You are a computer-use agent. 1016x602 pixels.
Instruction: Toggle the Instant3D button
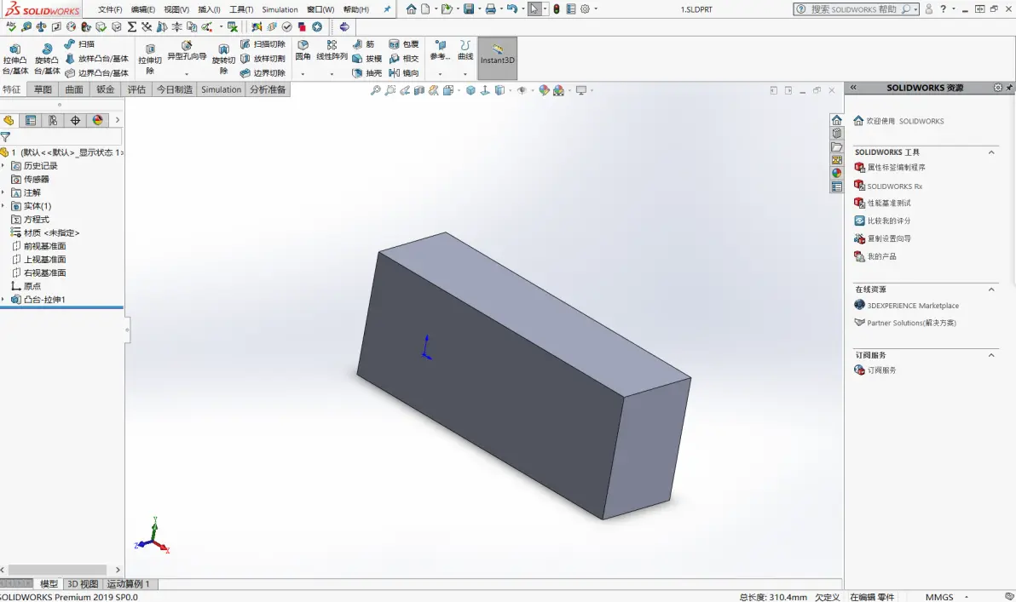(497, 58)
